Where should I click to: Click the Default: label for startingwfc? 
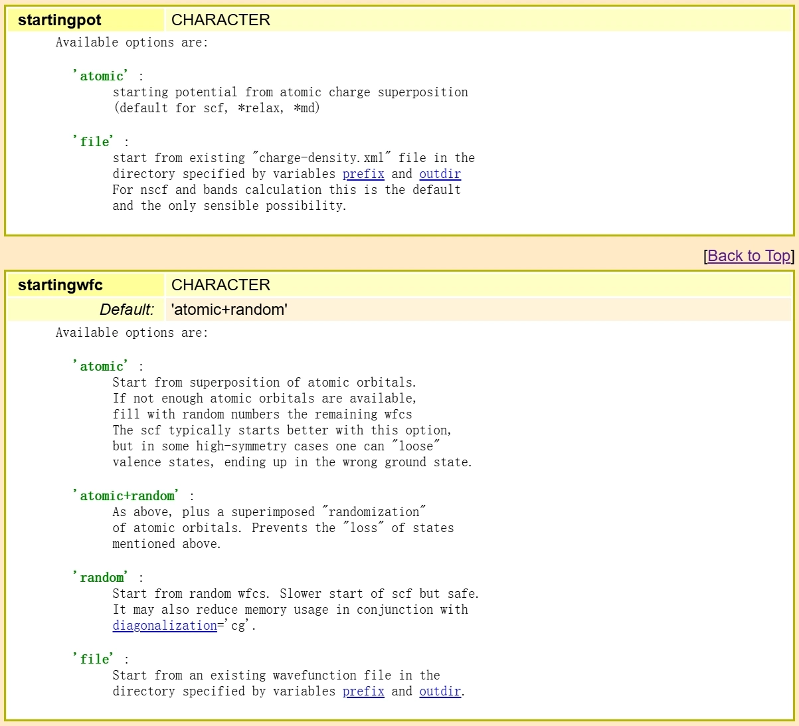coord(127,310)
